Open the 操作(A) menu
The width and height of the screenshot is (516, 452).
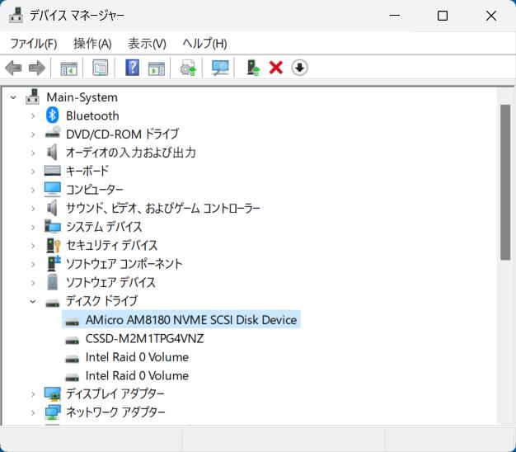(x=92, y=44)
